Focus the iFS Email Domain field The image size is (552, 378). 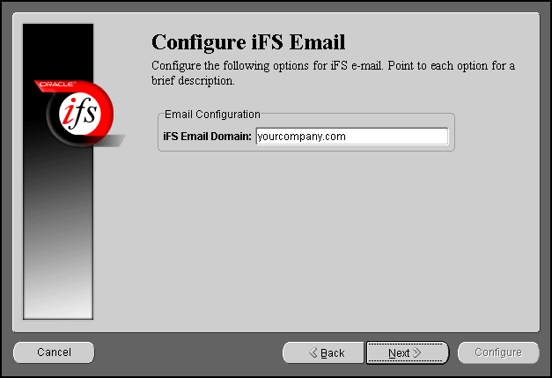[352, 137]
